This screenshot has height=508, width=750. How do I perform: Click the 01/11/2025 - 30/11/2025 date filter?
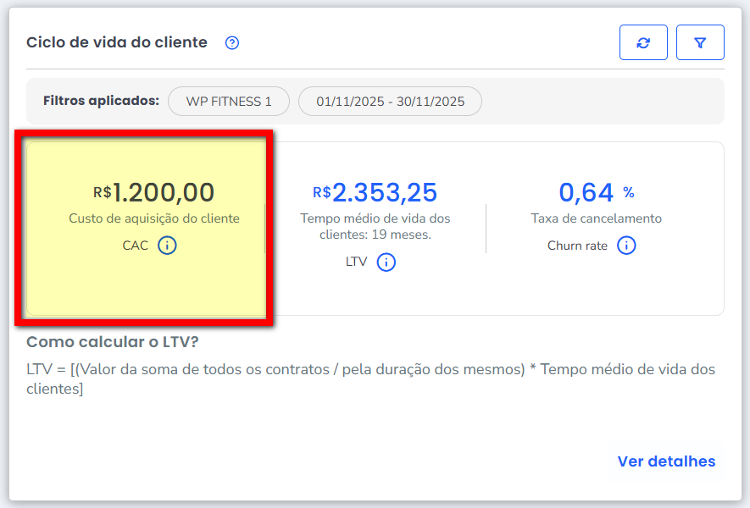[x=390, y=102]
